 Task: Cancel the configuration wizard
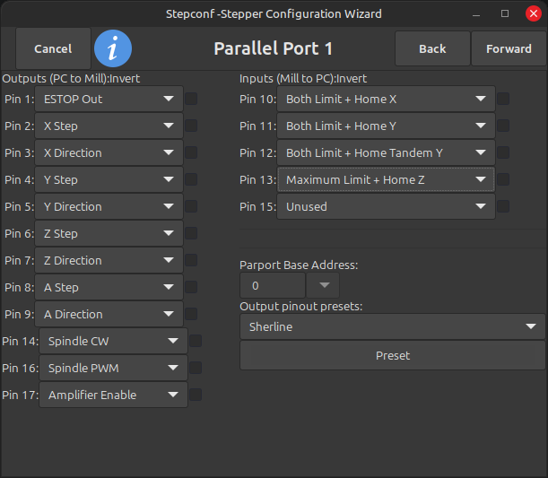pyautogui.click(x=53, y=48)
